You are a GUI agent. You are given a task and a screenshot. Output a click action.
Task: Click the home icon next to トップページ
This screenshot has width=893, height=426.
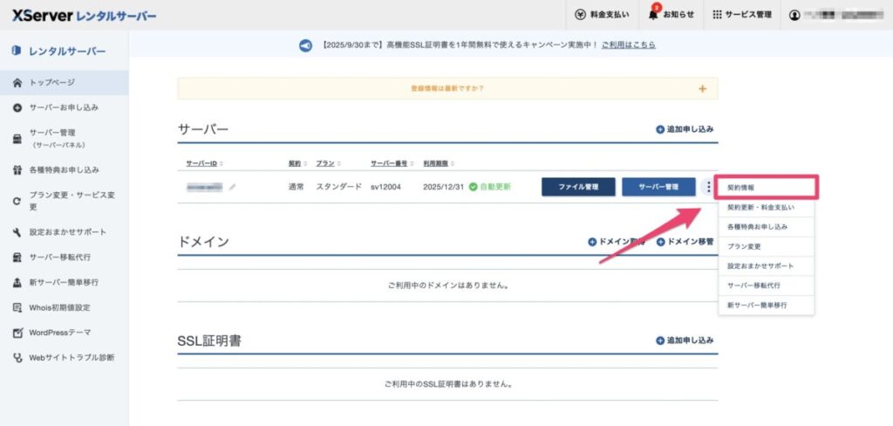[17, 83]
